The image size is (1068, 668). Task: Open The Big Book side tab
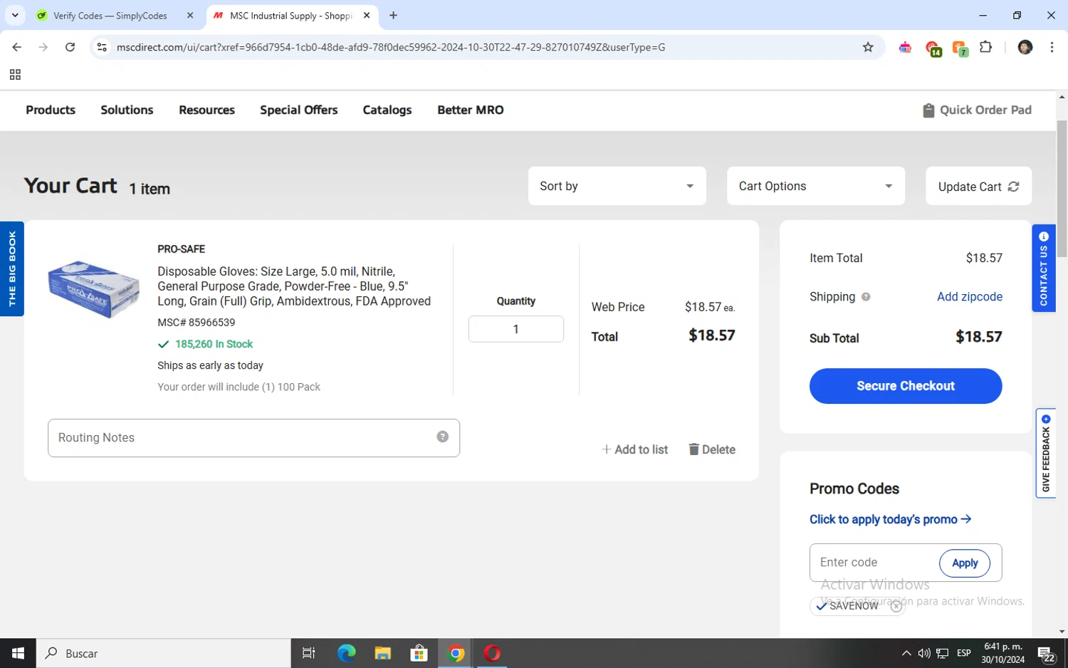click(12, 268)
